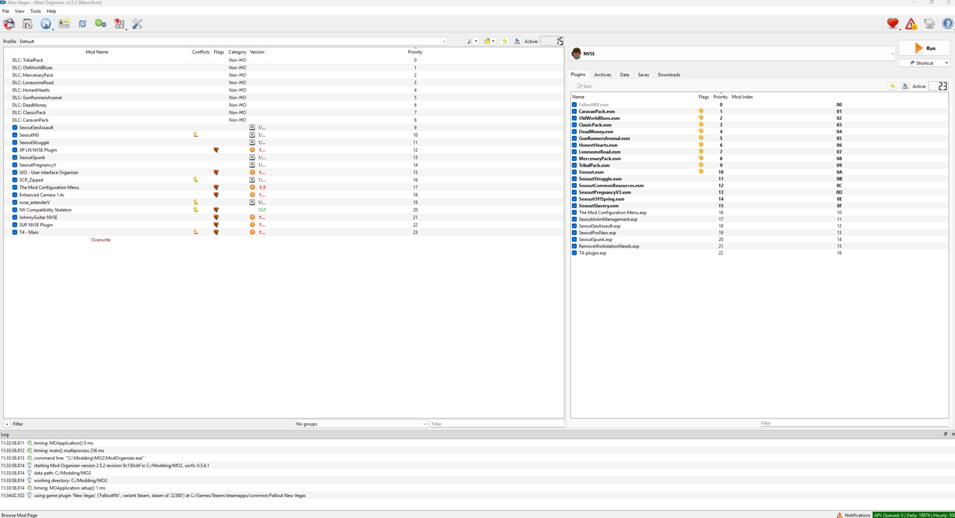This screenshot has height=518, width=955.
Task: Switch to the Saves tab
Action: [643, 75]
